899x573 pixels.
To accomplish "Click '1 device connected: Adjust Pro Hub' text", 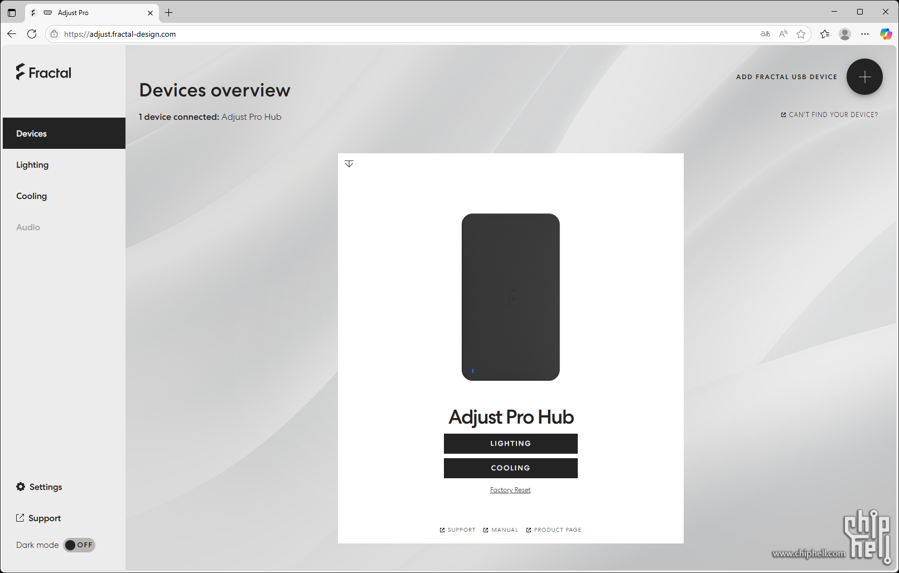I will click(210, 117).
